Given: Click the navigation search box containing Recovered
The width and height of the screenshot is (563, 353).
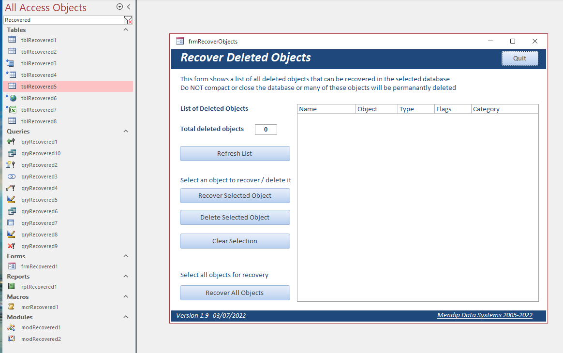Looking at the screenshot, I should [63, 20].
